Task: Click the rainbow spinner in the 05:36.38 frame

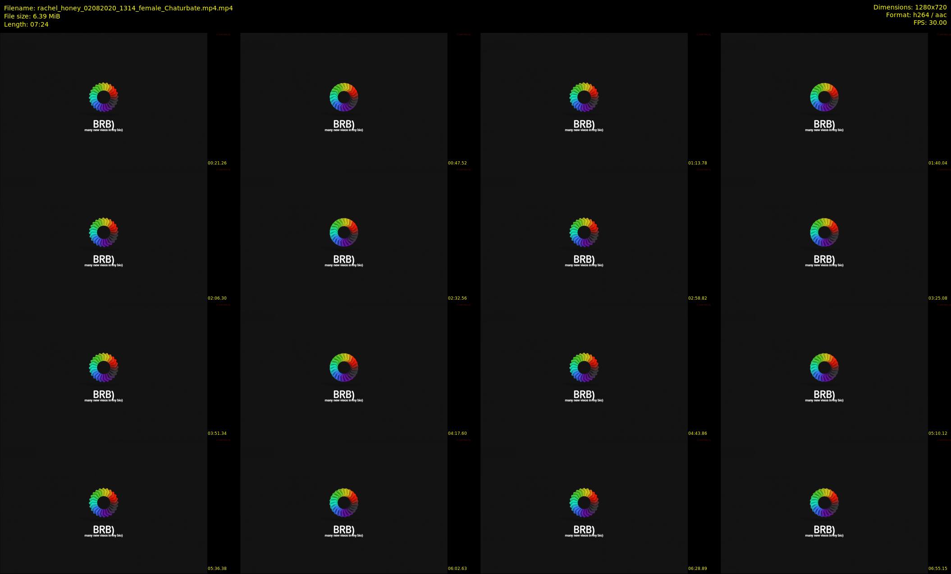Action: [x=104, y=502]
